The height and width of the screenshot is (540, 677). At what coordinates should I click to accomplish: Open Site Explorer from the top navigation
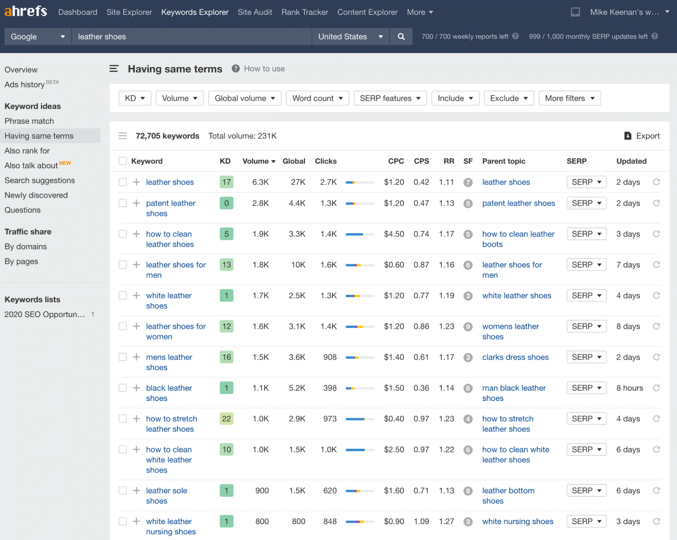click(129, 12)
